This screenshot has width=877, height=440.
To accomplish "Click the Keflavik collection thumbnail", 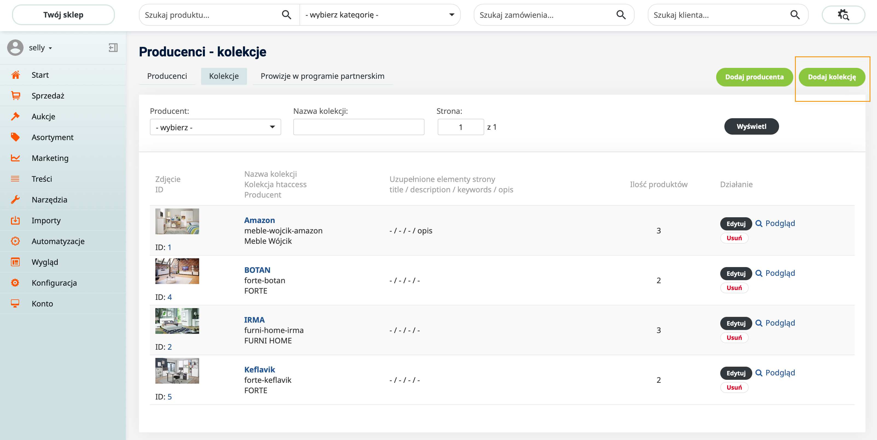I will pos(177,370).
